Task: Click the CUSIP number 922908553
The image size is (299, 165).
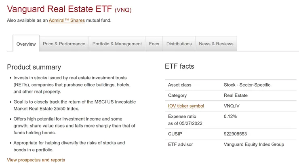Action: tap(235, 134)
